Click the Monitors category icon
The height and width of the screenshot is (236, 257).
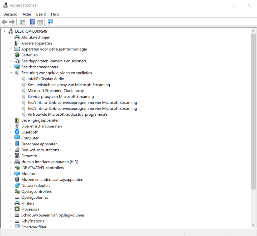(x=17, y=174)
